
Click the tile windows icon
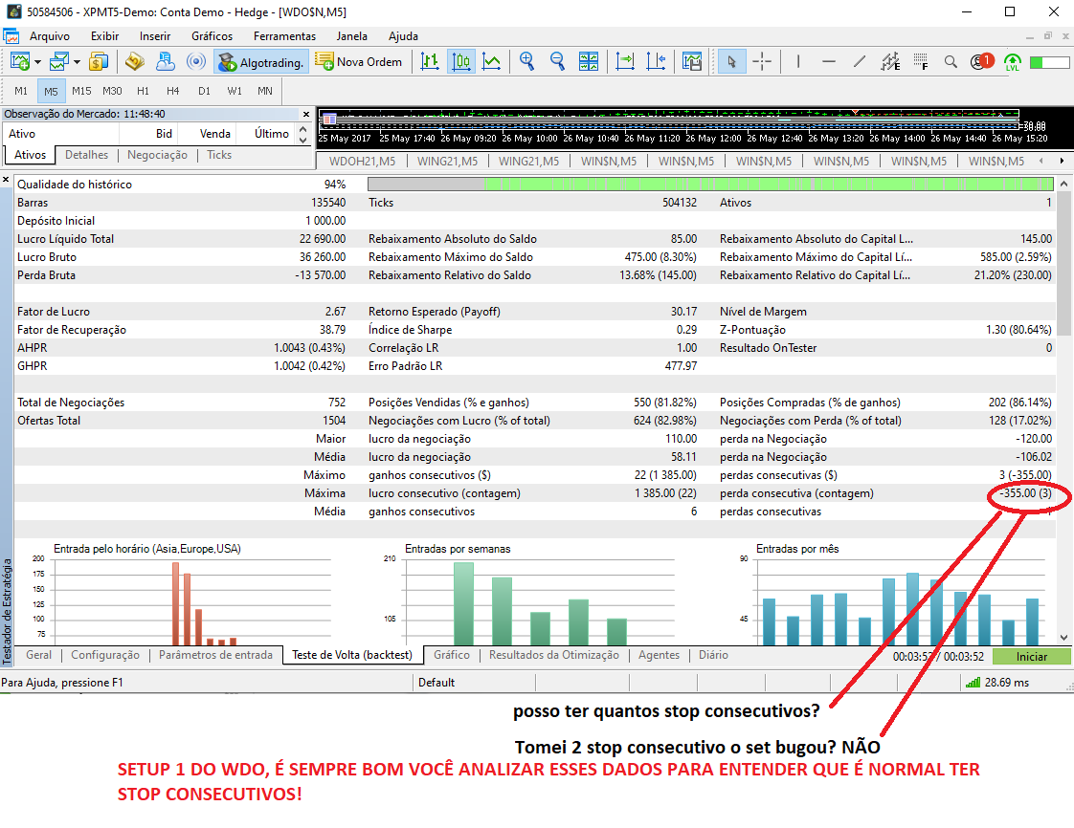[x=589, y=62]
